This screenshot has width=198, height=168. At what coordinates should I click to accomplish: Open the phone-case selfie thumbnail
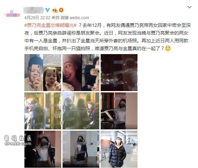tap(43, 73)
